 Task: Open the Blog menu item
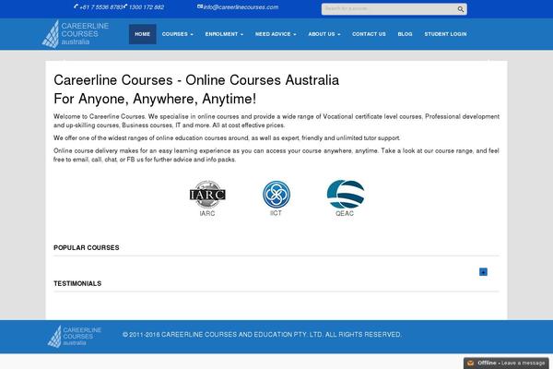point(405,34)
